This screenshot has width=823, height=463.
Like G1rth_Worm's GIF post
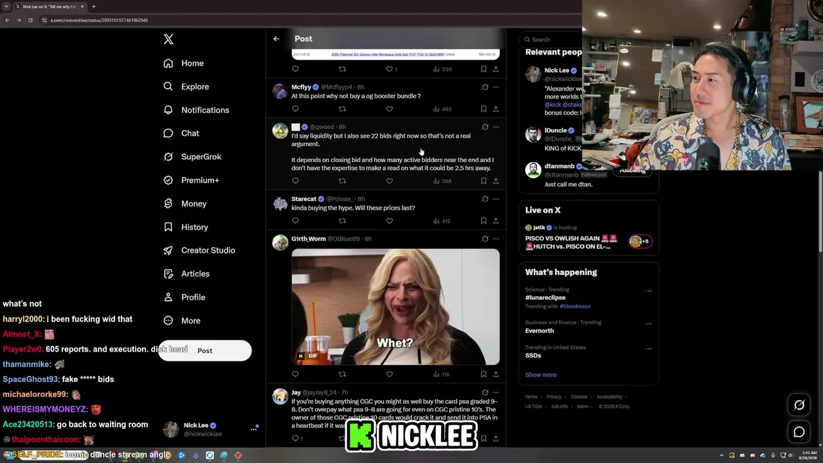pyautogui.click(x=389, y=374)
